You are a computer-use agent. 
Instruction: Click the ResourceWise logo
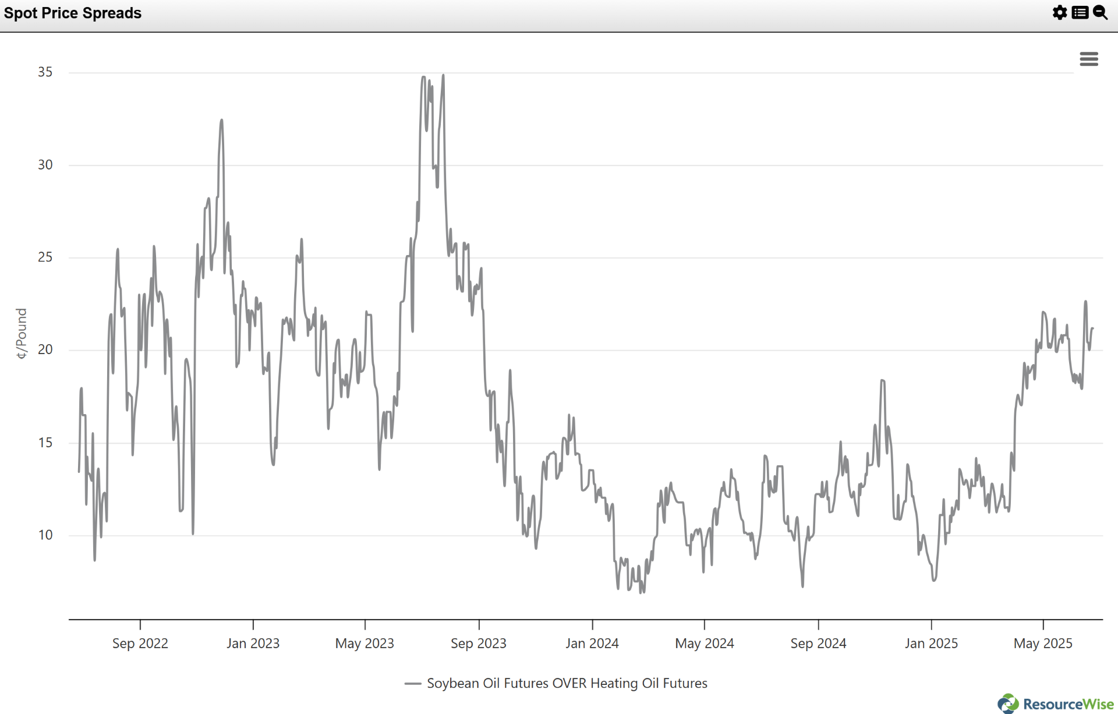click(x=1055, y=704)
